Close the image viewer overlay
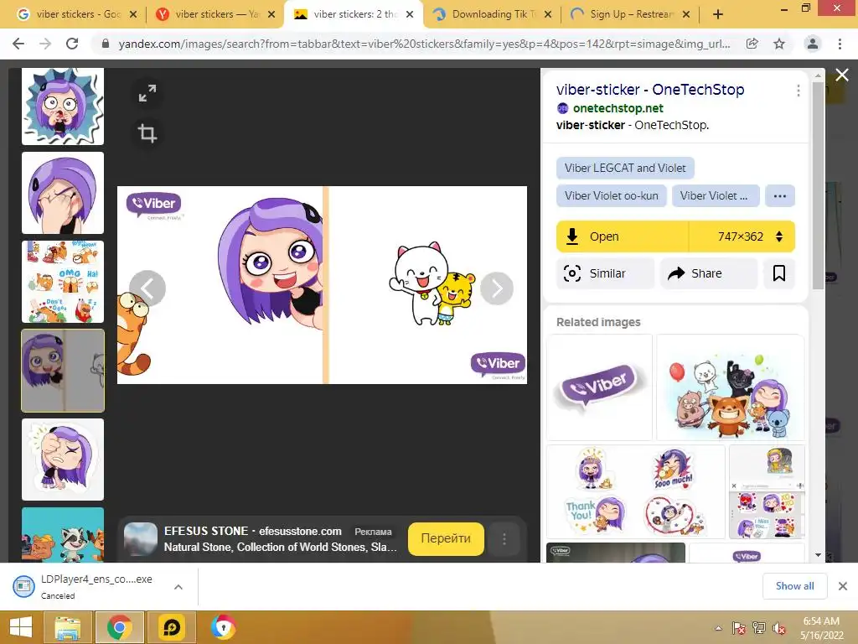The height and width of the screenshot is (644, 858). (842, 75)
